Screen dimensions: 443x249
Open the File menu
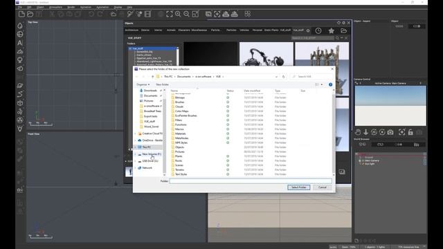click(20, 7)
